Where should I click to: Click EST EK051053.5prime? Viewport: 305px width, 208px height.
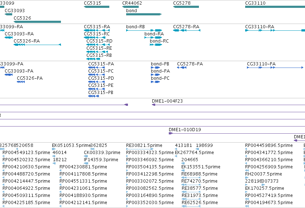71,145
